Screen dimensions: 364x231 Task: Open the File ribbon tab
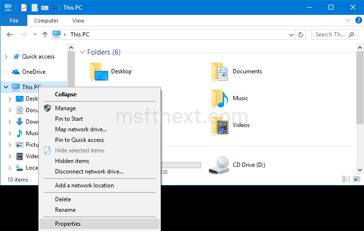[14, 21]
